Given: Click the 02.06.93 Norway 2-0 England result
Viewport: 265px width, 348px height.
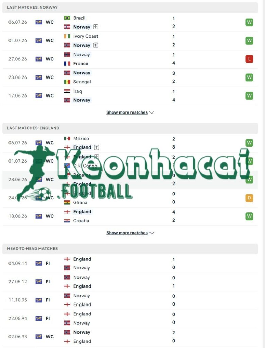Looking at the screenshot, I should (130, 337).
